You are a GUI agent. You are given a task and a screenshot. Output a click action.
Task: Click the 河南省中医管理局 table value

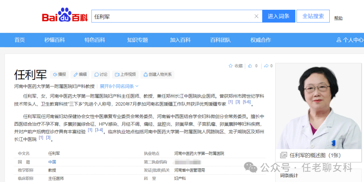click(190, 171)
